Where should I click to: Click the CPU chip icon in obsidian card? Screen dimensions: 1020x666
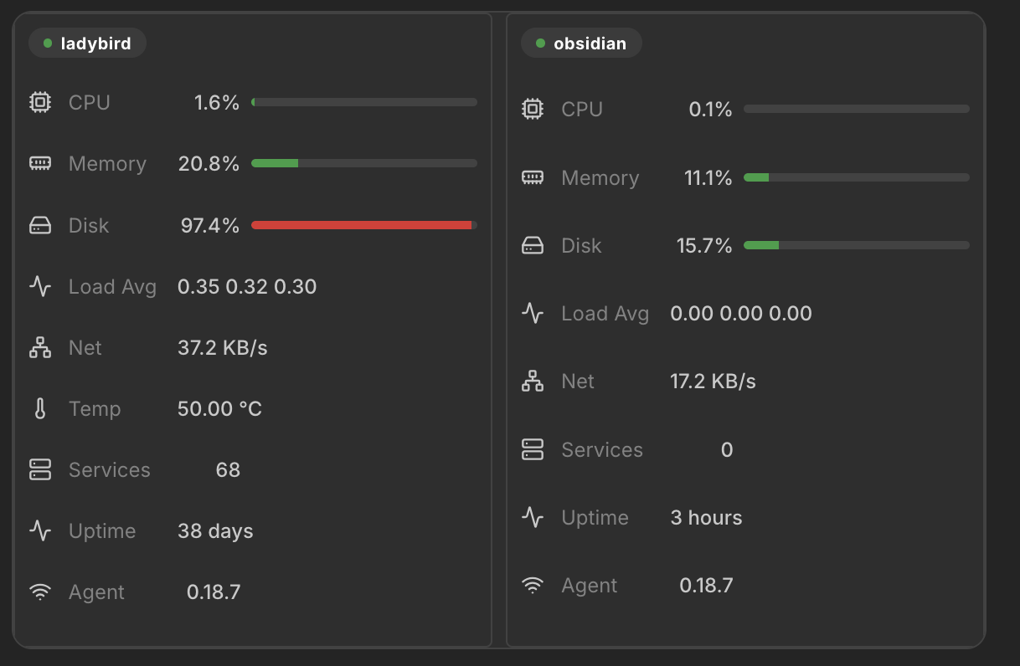coord(533,109)
